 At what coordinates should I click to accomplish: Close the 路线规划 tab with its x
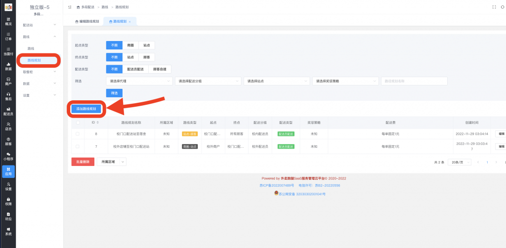point(130,22)
